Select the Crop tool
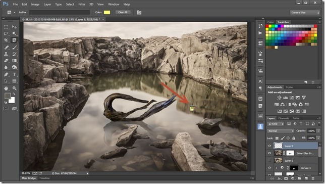The image size is (325, 184). tap(6, 40)
